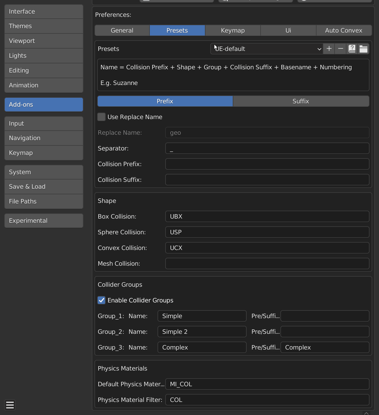379x415 pixels.
Task: Open the UE-default presets dropdown
Action: coord(266,49)
